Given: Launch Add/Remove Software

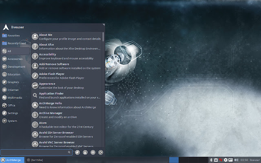Looking at the screenshot, I should 66,66.
